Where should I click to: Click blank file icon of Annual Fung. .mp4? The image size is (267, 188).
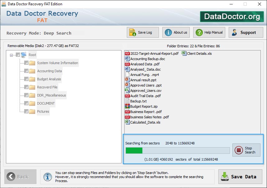127,74
